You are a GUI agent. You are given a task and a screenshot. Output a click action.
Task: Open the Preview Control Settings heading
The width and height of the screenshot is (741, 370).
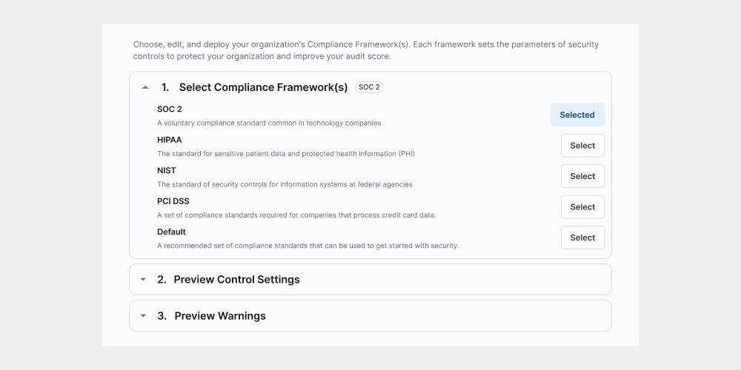click(x=236, y=280)
